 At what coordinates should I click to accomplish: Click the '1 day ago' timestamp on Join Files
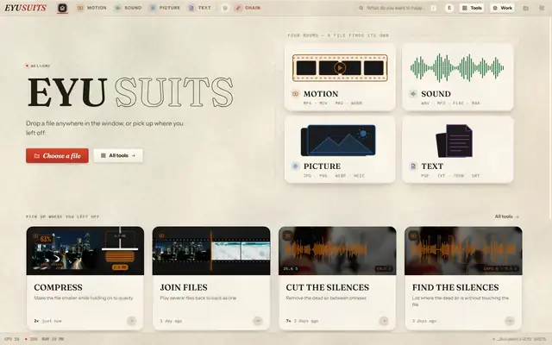point(171,321)
